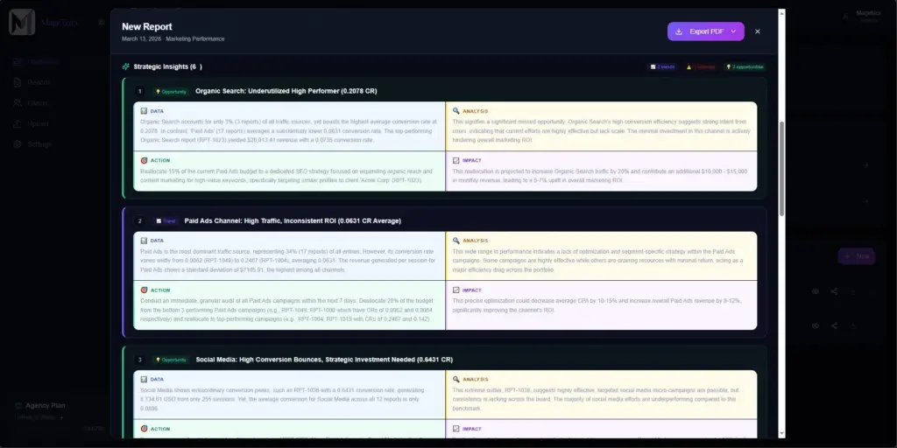Click the theme icon beside sidebar logo
This screenshot has height=448, width=897.
[x=102, y=22]
